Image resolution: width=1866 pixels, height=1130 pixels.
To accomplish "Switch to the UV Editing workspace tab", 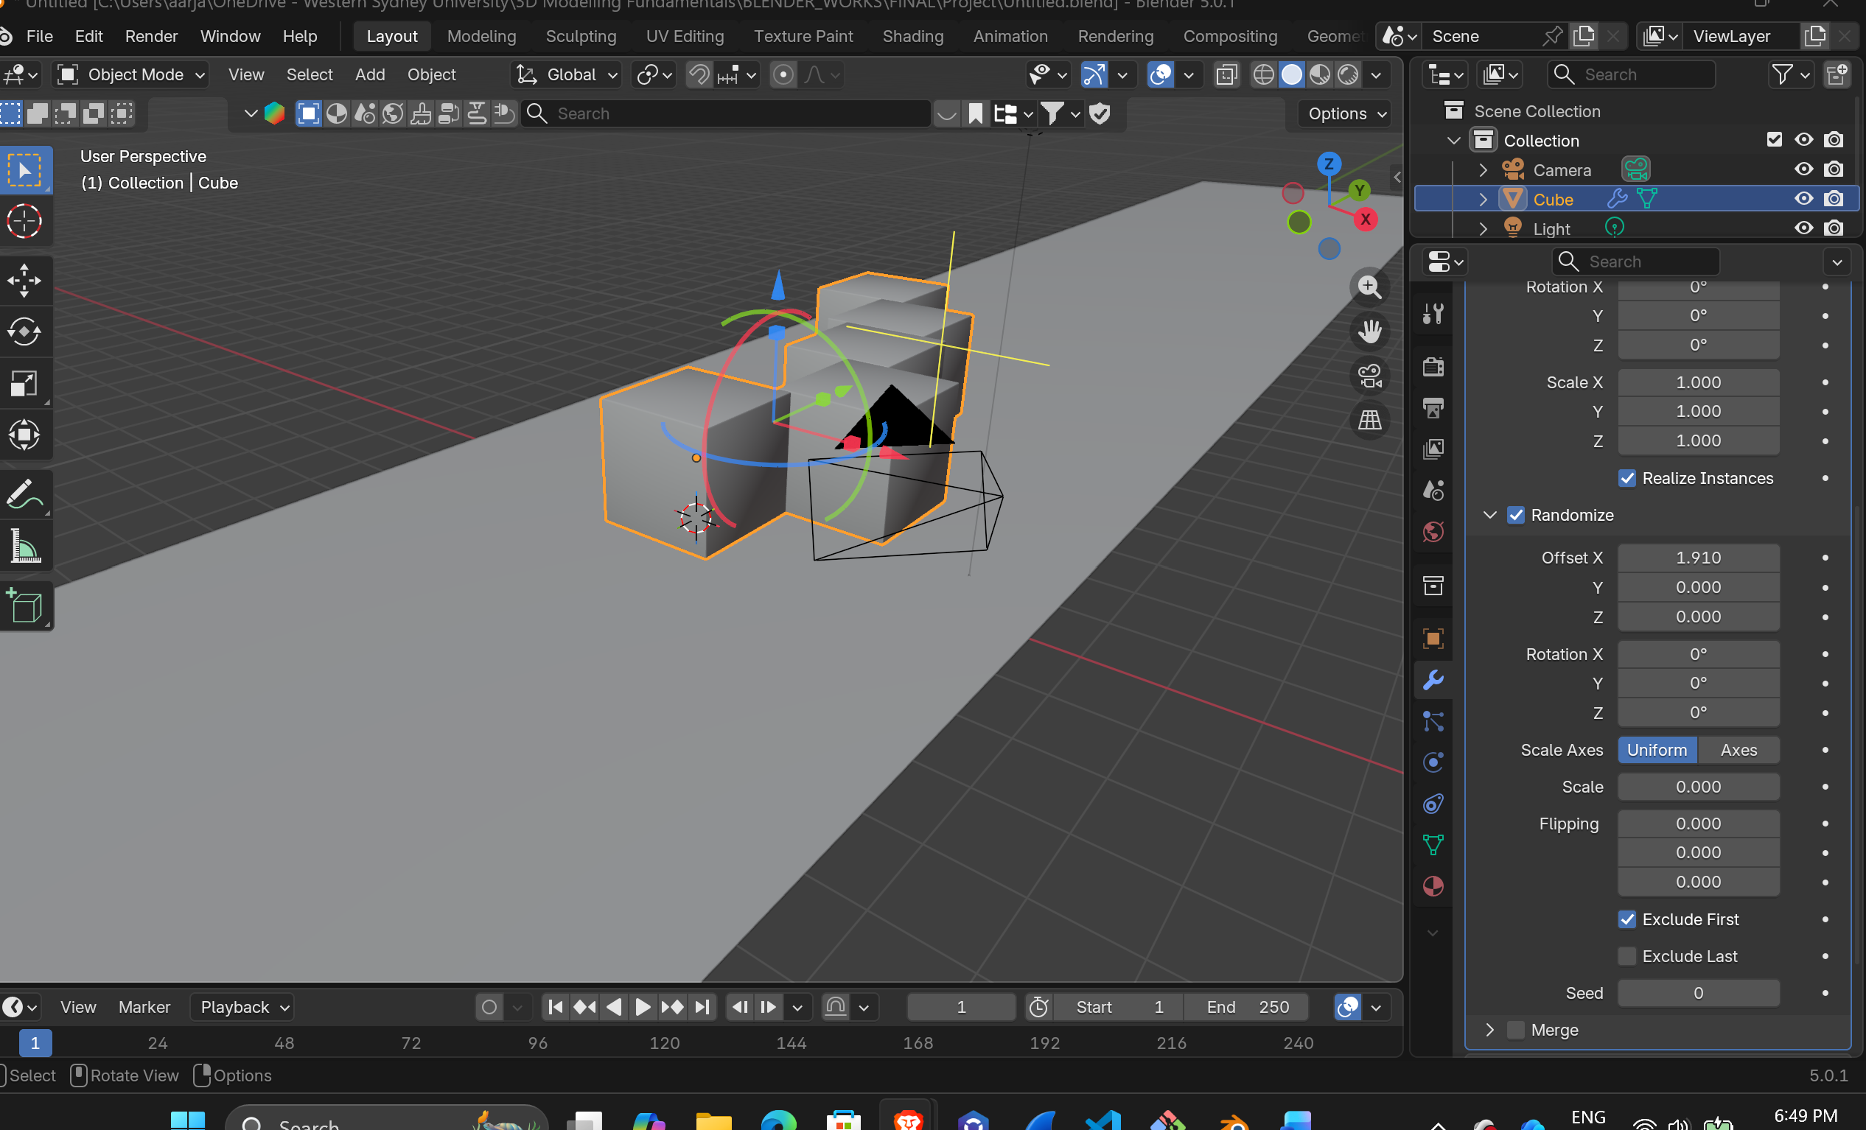I will pyautogui.click(x=685, y=35).
